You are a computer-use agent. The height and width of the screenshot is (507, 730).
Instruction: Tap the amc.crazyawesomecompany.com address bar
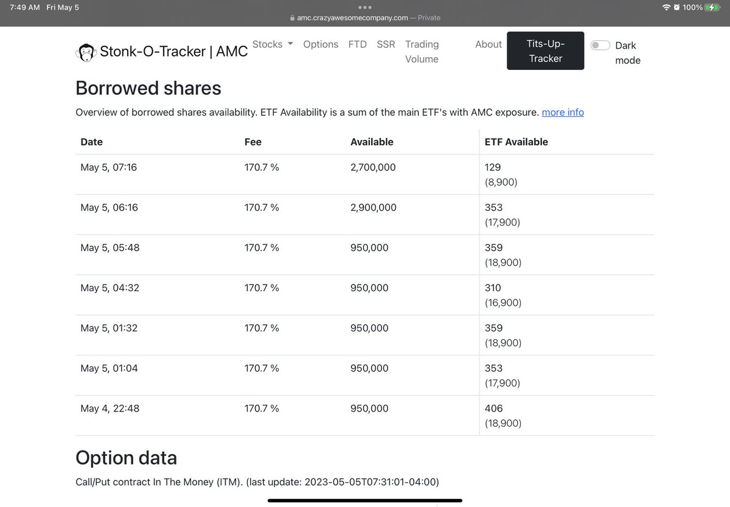point(352,18)
